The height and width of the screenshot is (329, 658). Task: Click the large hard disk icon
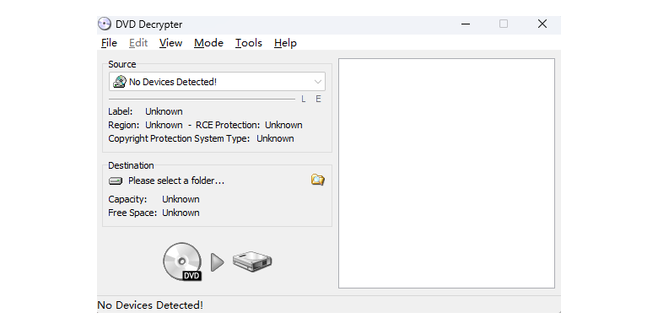point(252,262)
